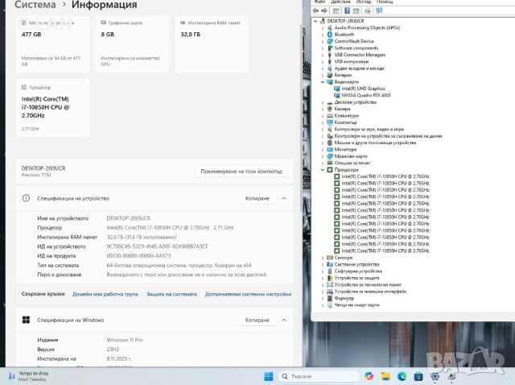Screen dimensions: 515x385
Task: Click the printer icon beside Опашки за печат
Action: 330,163
